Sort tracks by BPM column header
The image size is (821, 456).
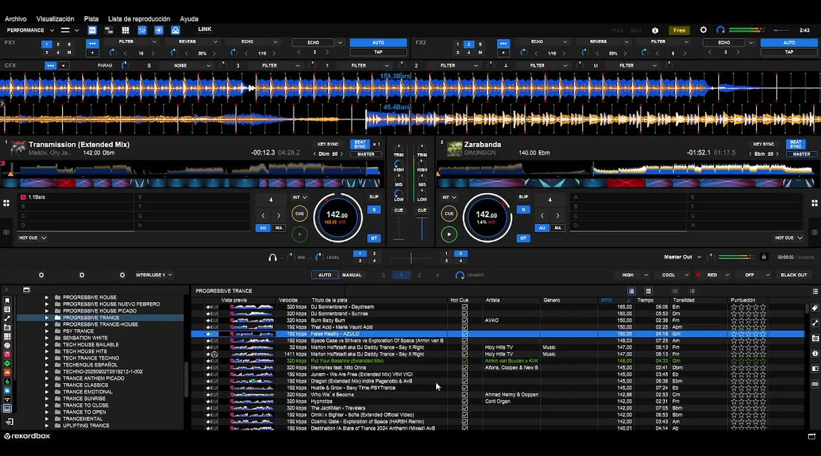[x=607, y=300]
